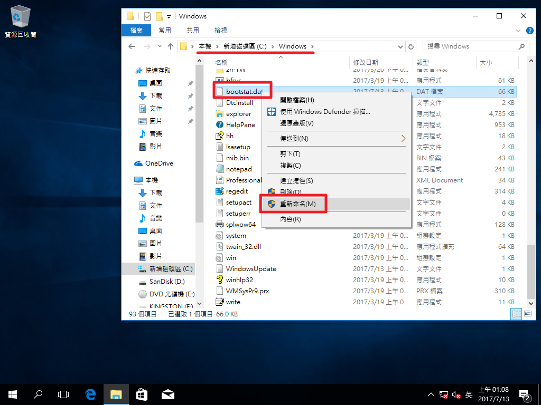The image size is (541, 405).
Task: Open the Store icon on the taskbar
Action: tap(142, 394)
